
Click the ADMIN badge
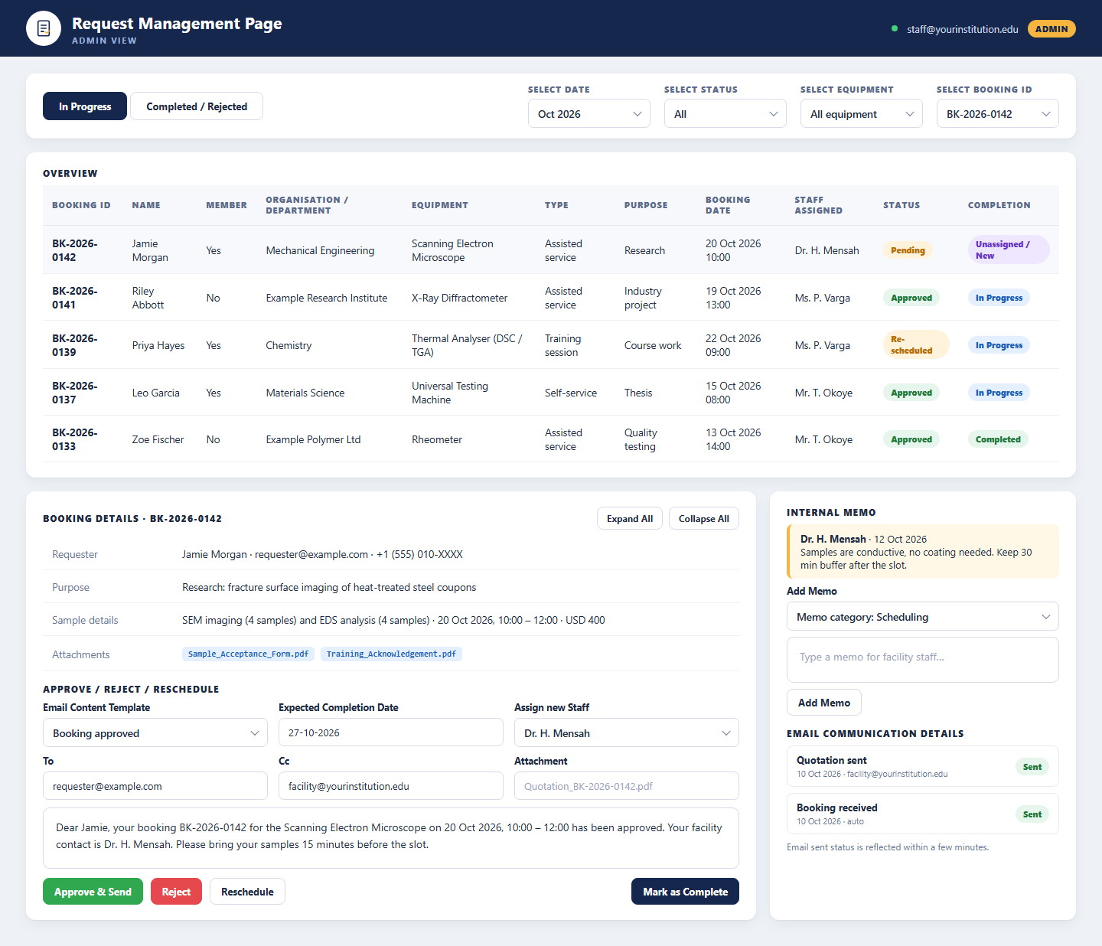click(1051, 29)
